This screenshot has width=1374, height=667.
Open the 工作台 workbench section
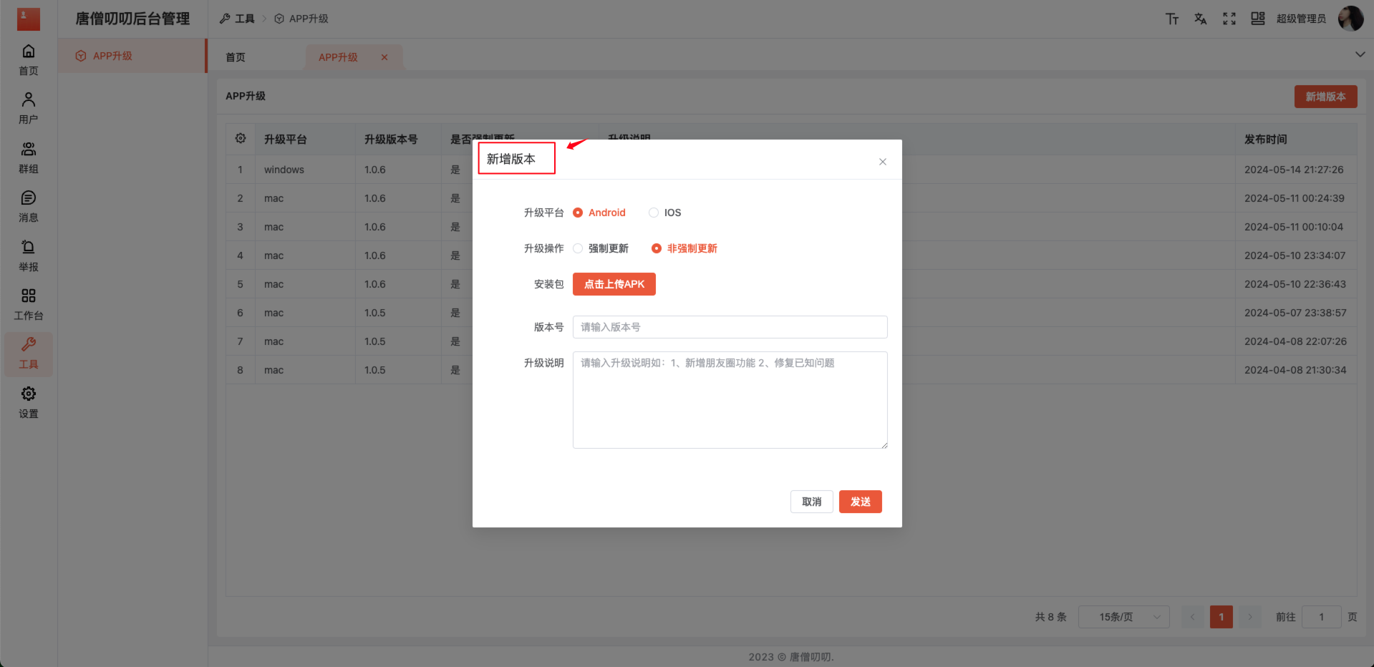coord(28,304)
